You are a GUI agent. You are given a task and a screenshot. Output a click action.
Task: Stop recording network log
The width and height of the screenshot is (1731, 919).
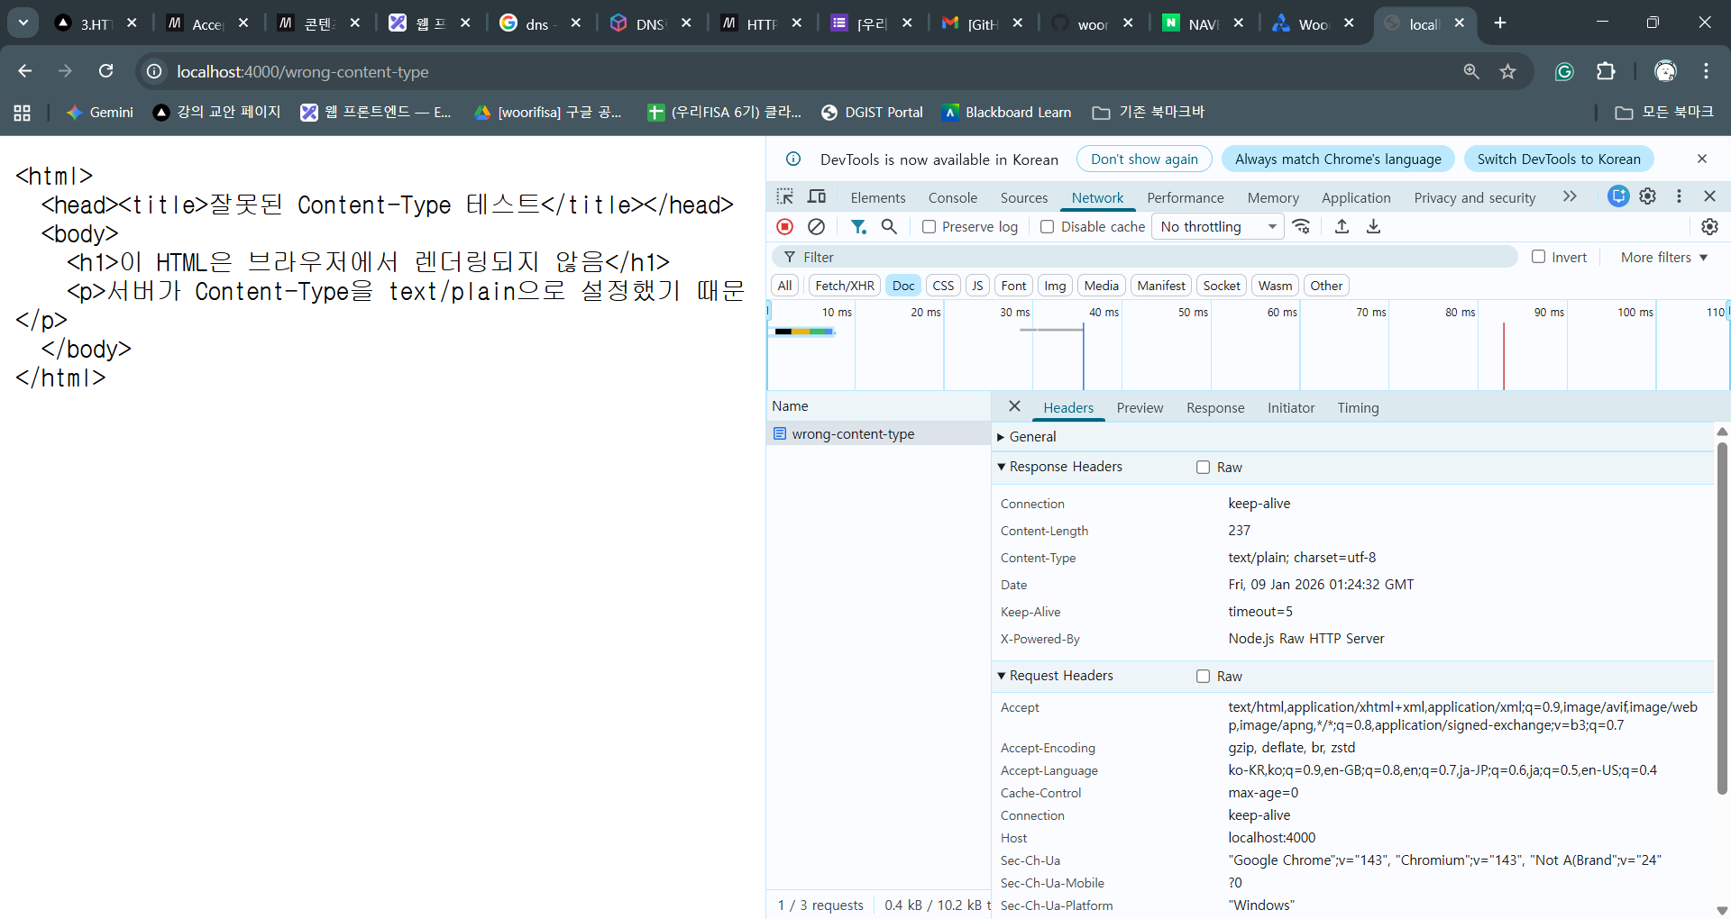click(785, 226)
